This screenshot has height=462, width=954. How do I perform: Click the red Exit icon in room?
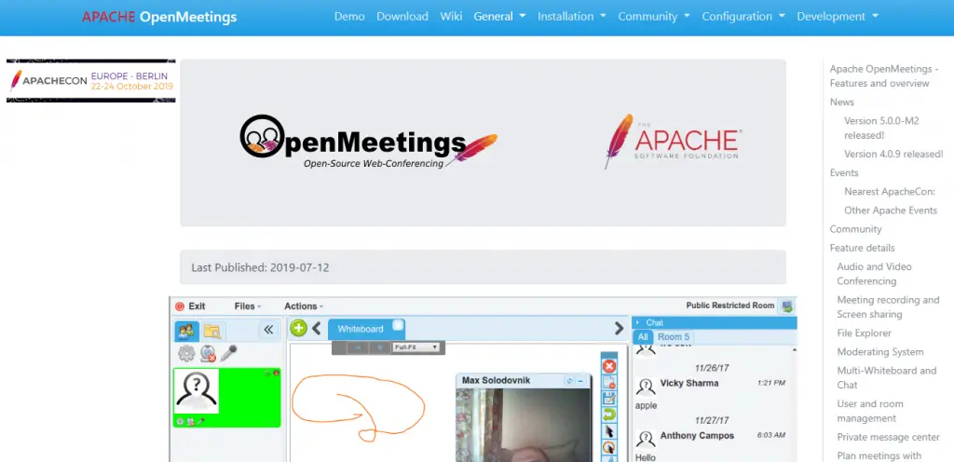tap(180, 306)
